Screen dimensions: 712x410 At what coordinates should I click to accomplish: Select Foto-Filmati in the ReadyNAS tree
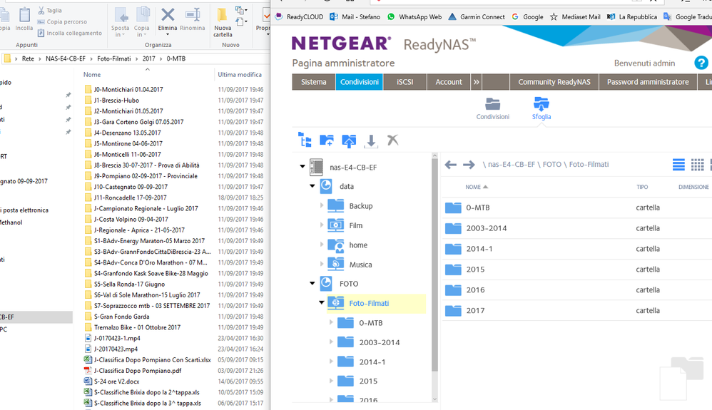369,303
